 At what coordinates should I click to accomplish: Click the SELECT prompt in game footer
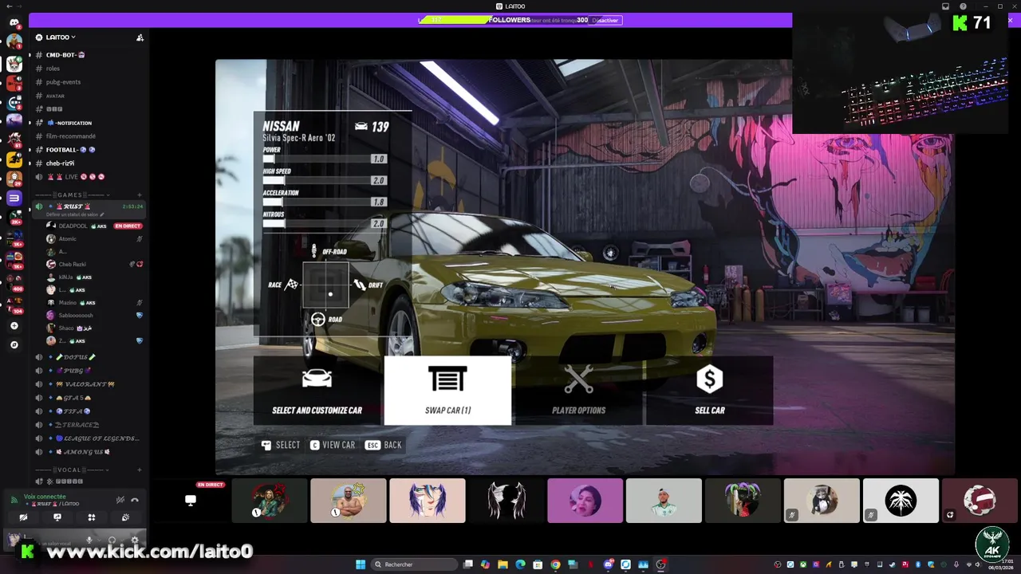pos(281,445)
